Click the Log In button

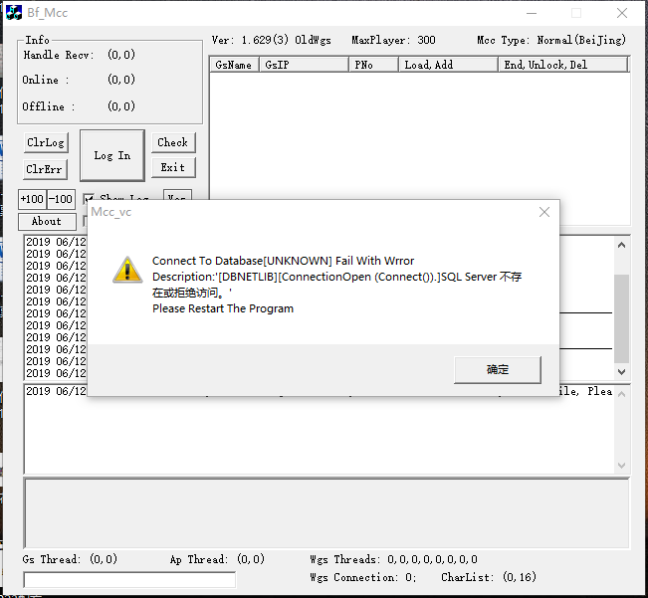[111, 155]
